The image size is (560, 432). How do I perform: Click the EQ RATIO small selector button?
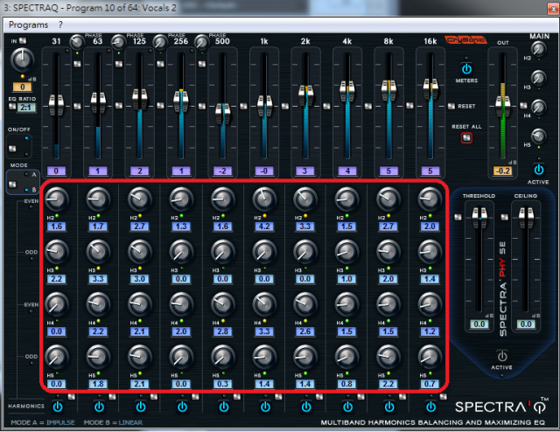coord(12,107)
